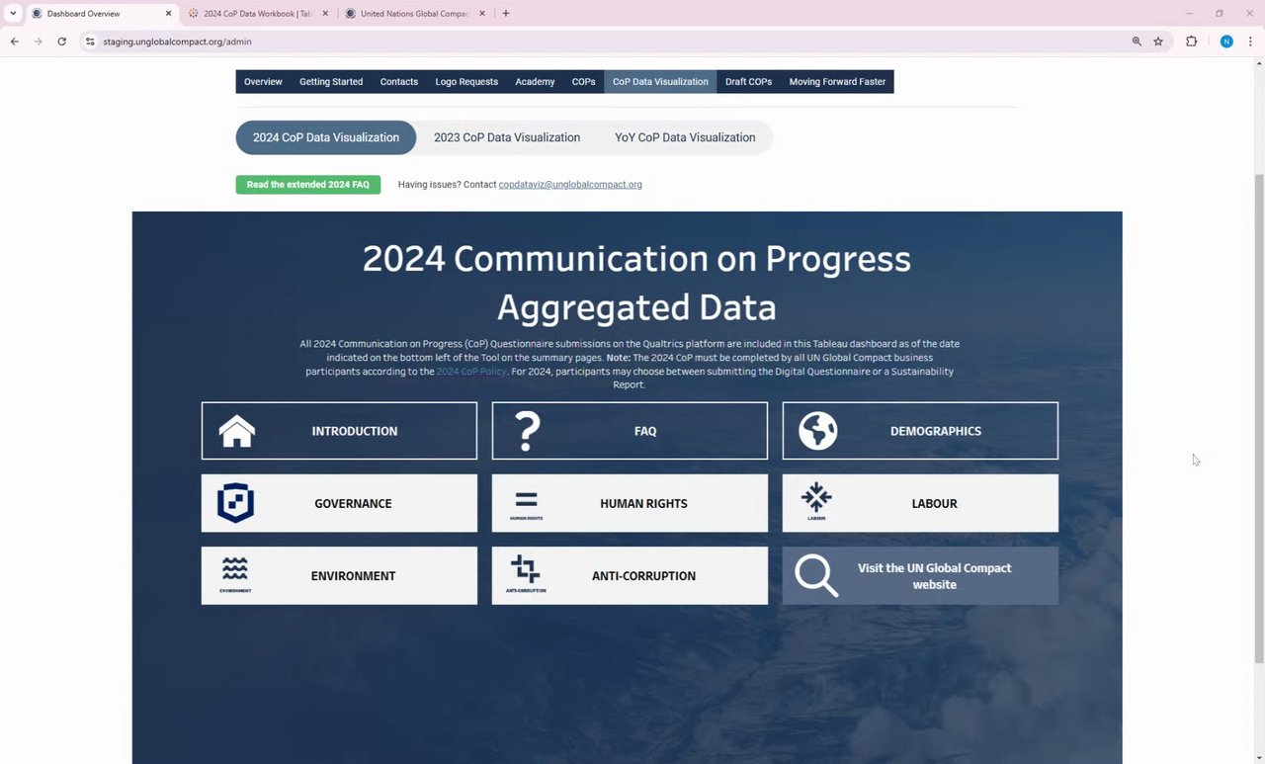Click the browser forward arrow
This screenshot has width=1265, height=764.
pyautogui.click(x=38, y=42)
